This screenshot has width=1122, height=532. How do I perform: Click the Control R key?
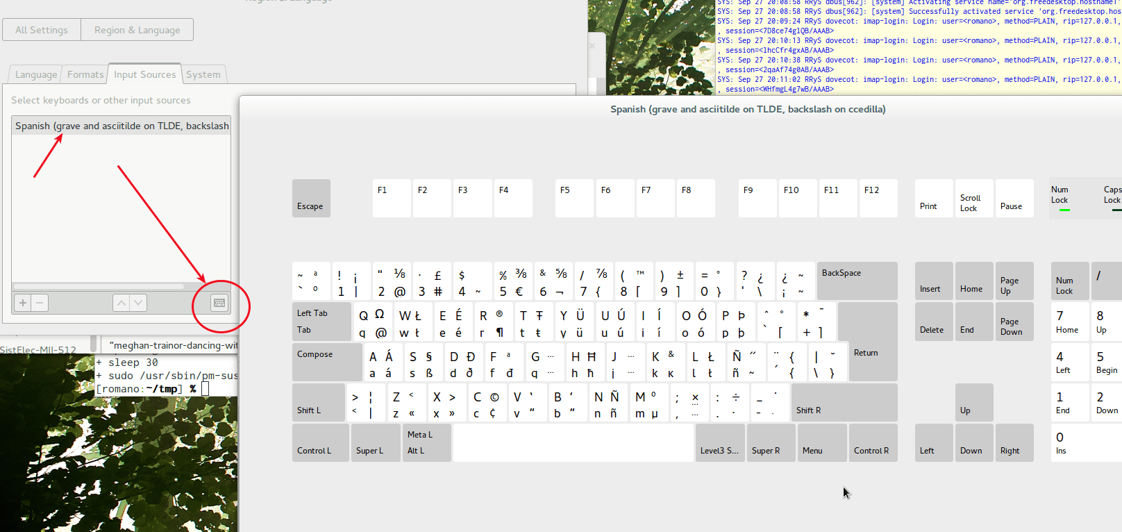tap(873, 442)
